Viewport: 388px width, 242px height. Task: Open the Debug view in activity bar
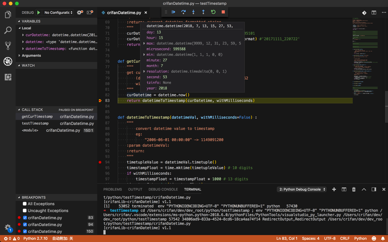click(8, 61)
